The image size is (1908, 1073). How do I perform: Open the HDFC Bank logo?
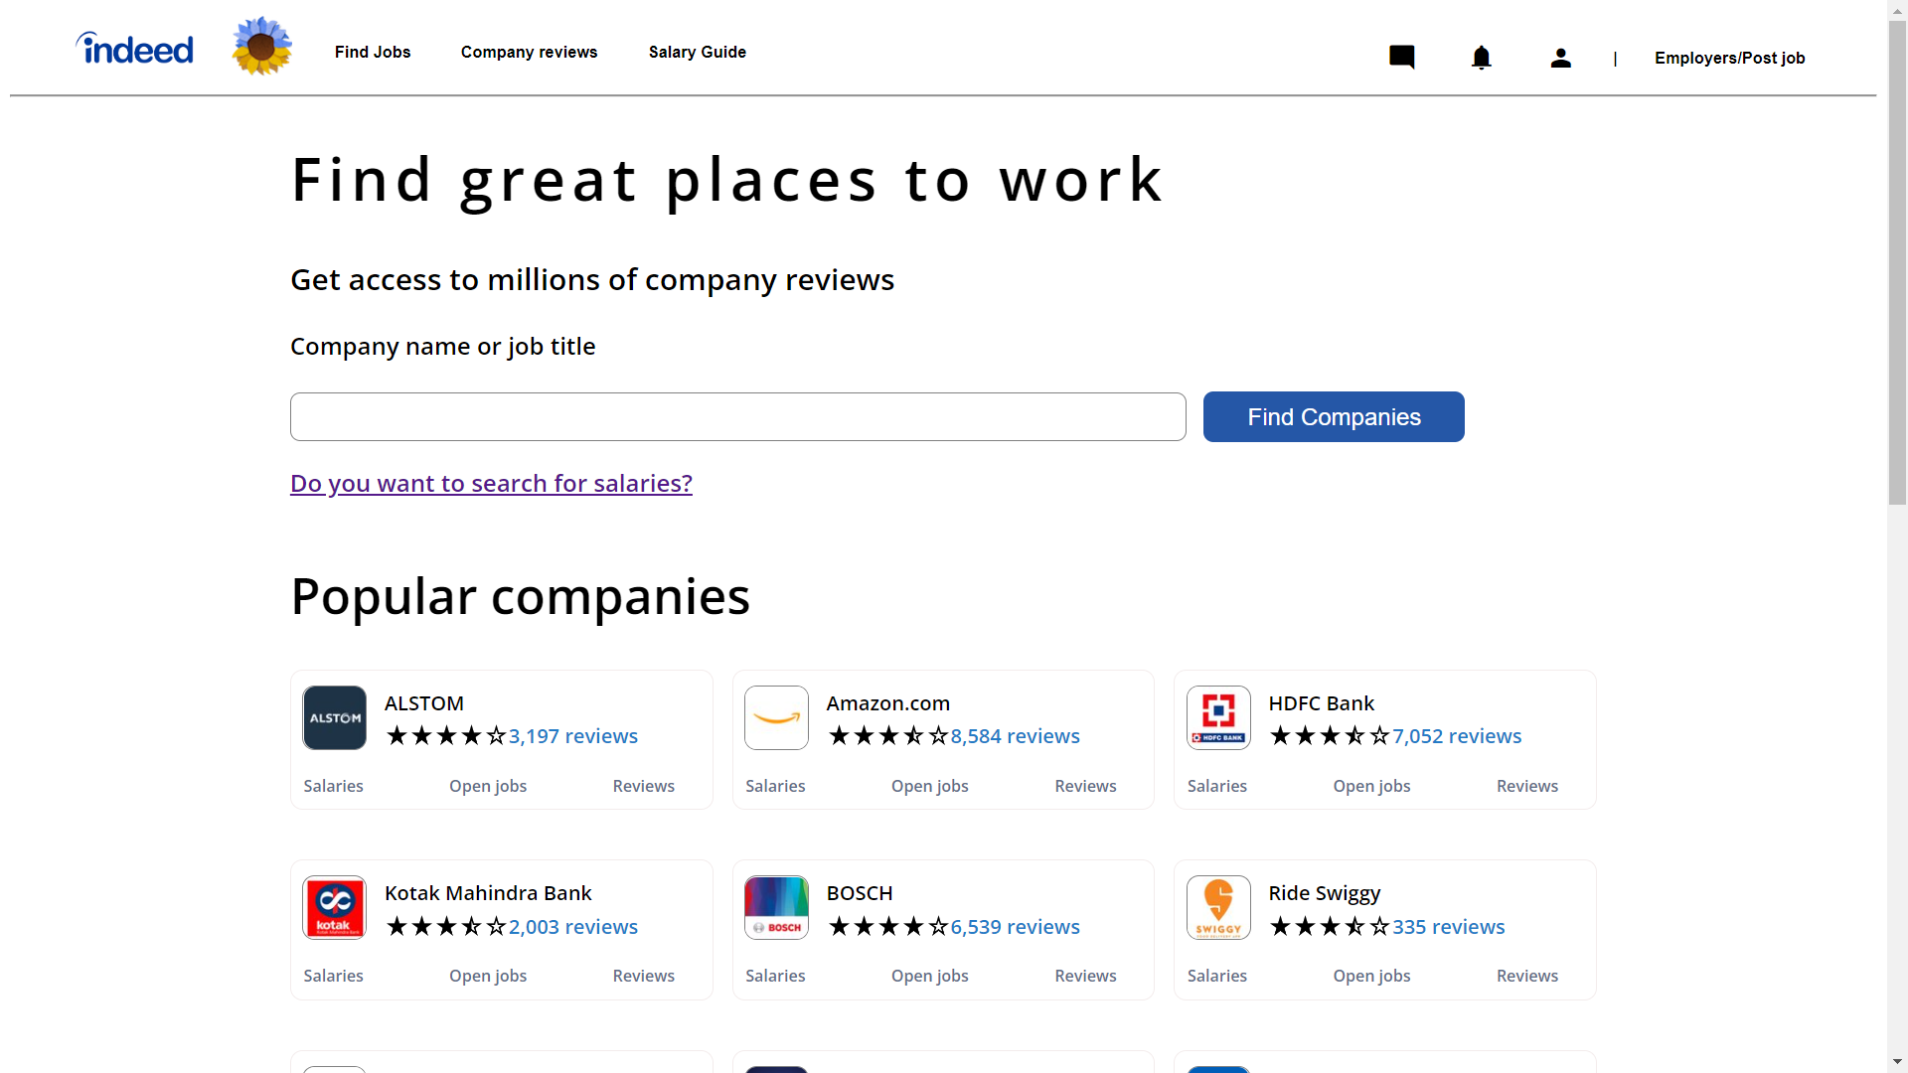click(x=1218, y=717)
